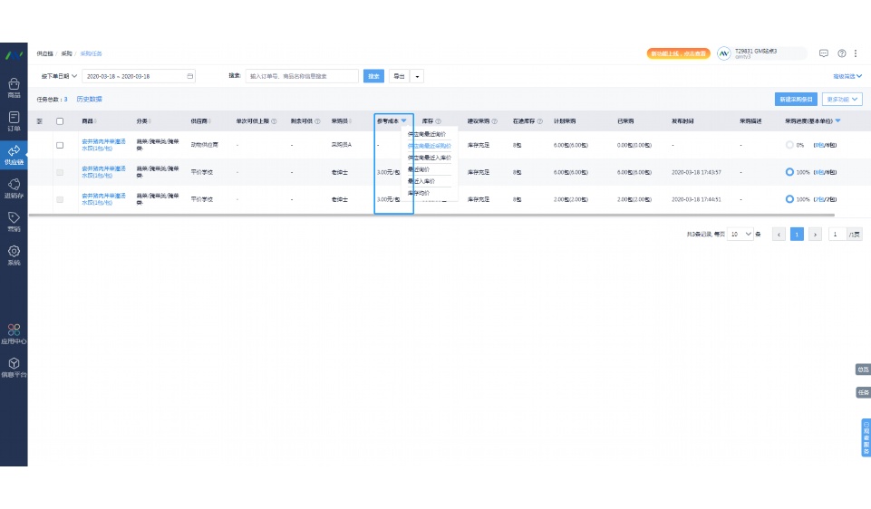
Task: Open the page size dropdown showing 10
Action: click(740, 234)
